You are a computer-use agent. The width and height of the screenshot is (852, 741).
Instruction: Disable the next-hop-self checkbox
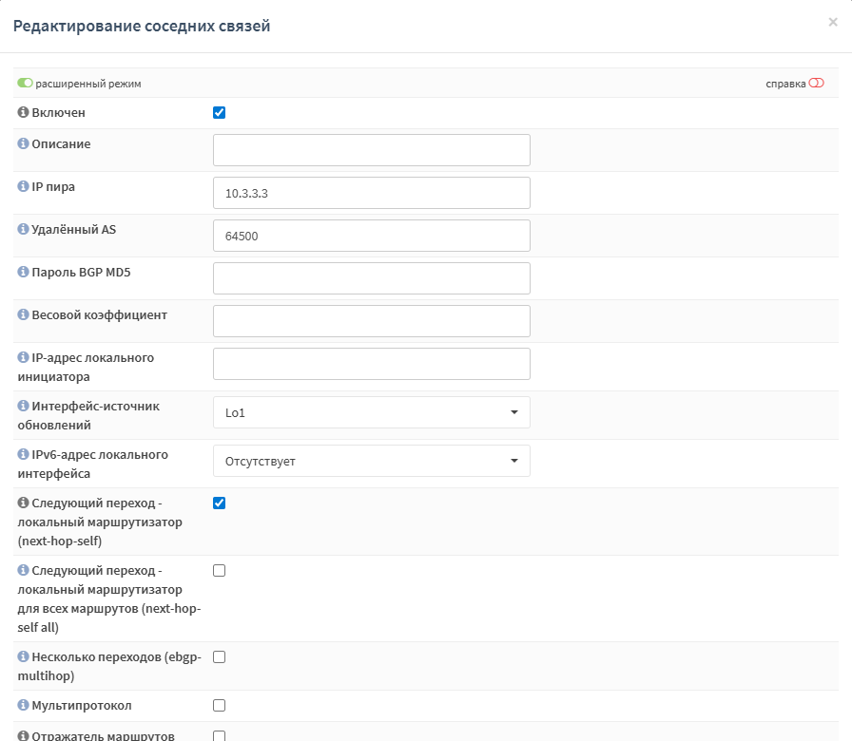point(220,503)
